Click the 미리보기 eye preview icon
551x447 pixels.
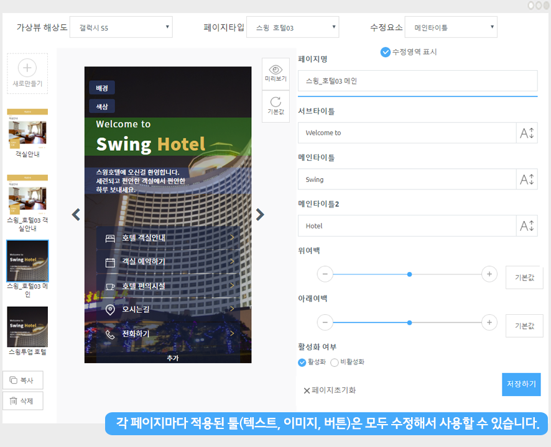point(275,70)
